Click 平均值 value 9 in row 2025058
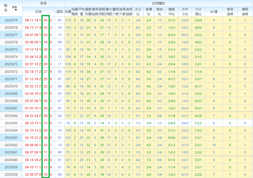 pos(82,174)
